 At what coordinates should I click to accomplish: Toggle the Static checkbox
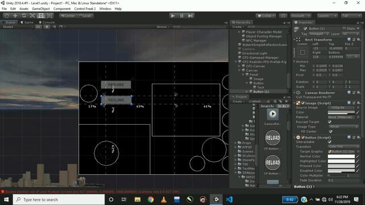tap(344, 28)
